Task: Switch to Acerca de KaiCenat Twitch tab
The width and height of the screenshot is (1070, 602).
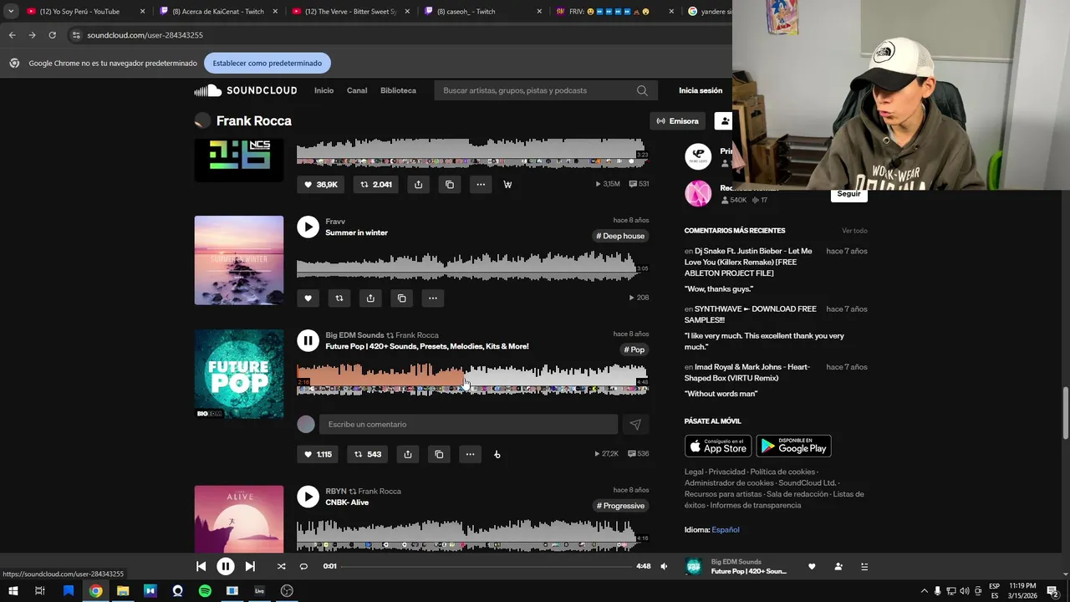Action: pyautogui.click(x=218, y=12)
